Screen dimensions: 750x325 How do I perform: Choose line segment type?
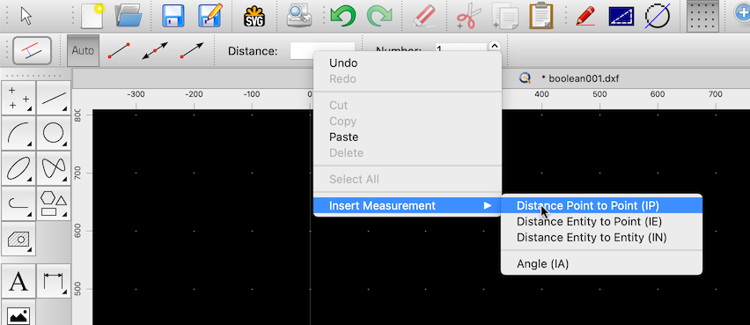[x=119, y=50]
